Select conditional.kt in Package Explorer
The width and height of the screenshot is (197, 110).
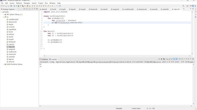point(13,20)
